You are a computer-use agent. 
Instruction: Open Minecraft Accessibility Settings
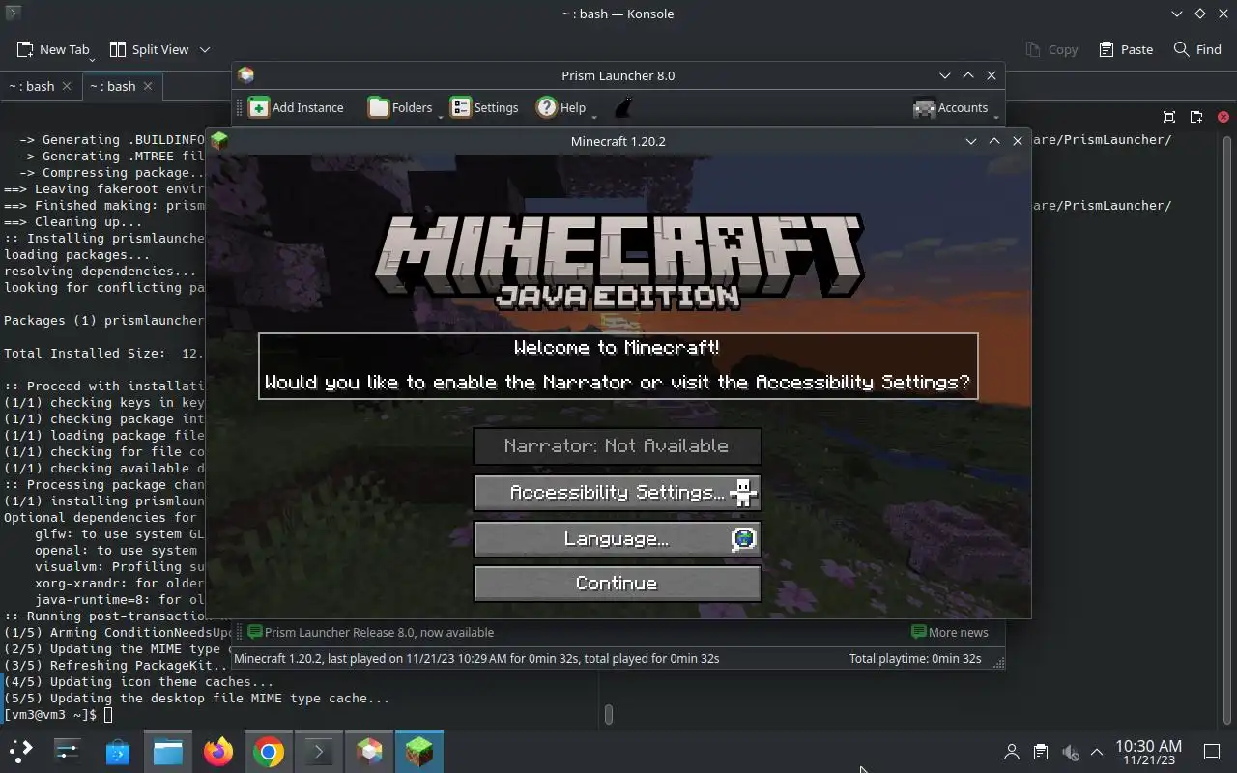(617, 493)
